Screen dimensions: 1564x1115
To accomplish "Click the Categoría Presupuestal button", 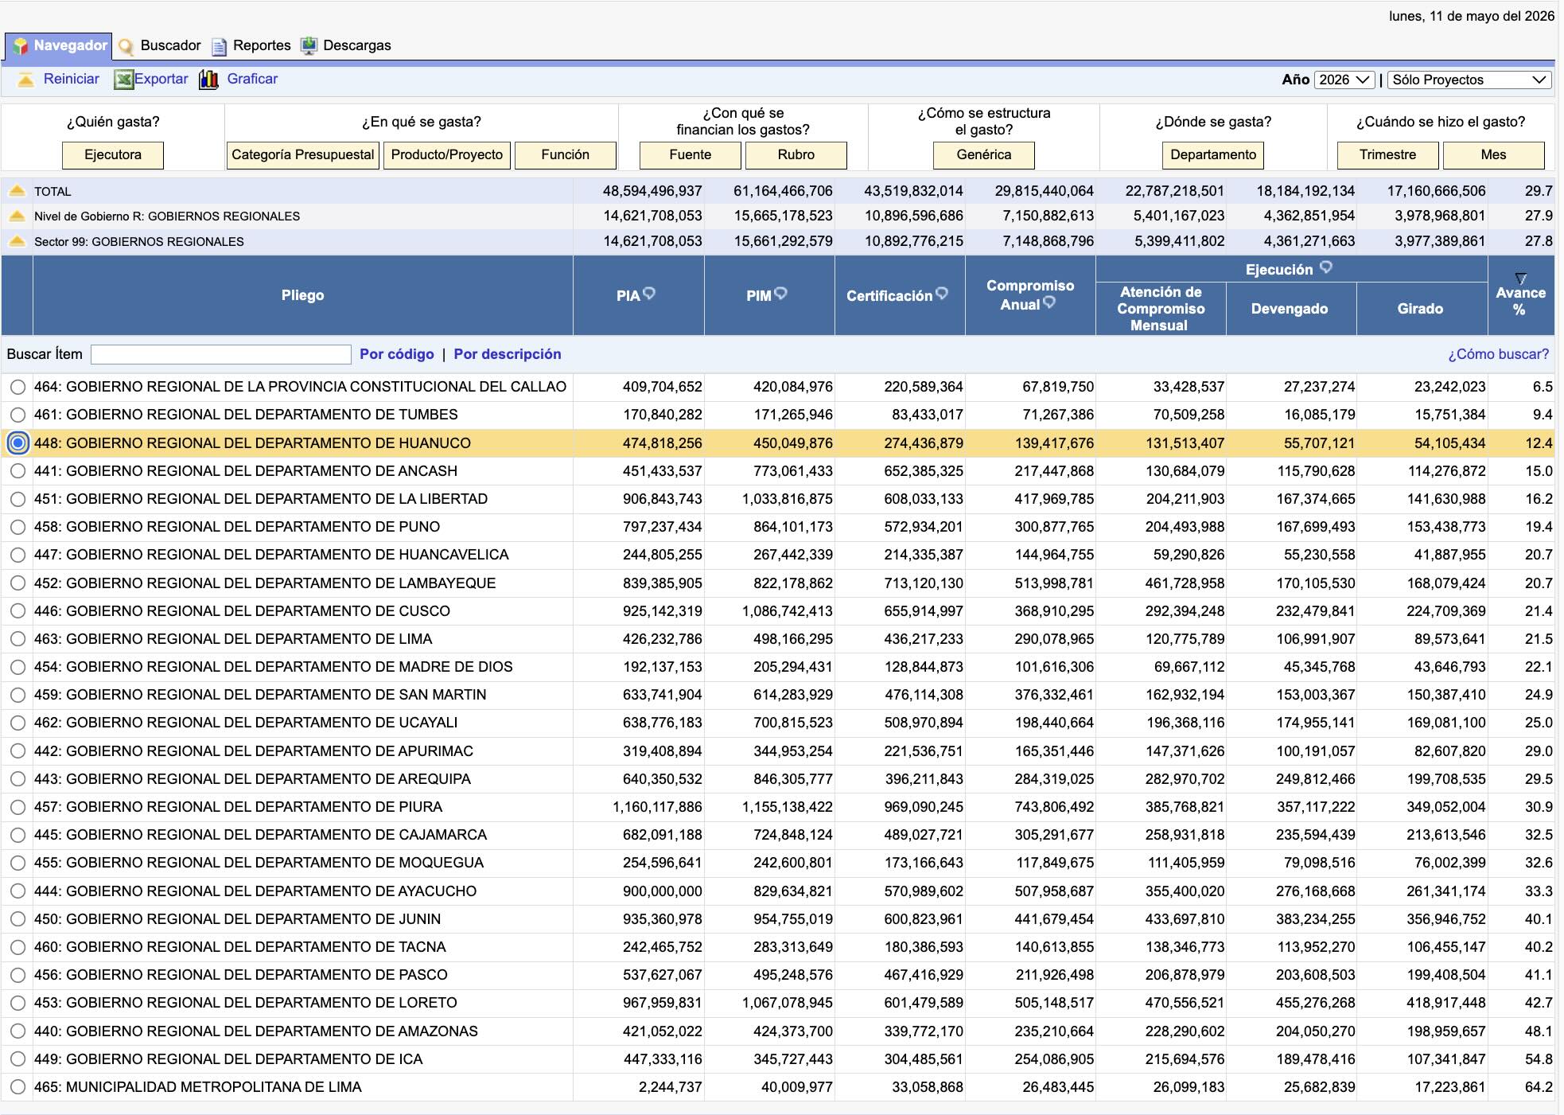I will (x=303, y=155).
